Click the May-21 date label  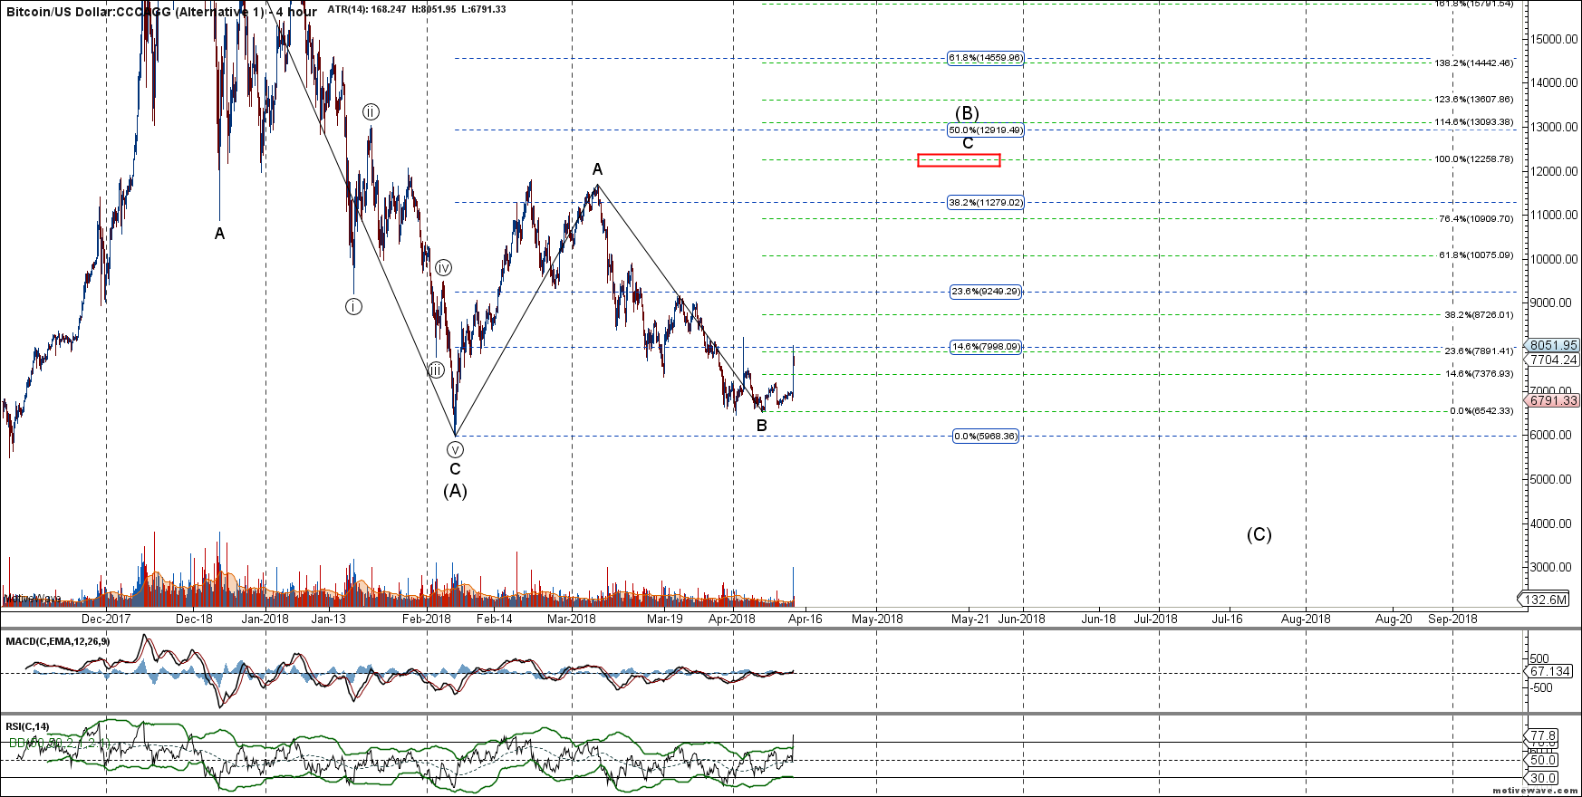pos(969,619)
